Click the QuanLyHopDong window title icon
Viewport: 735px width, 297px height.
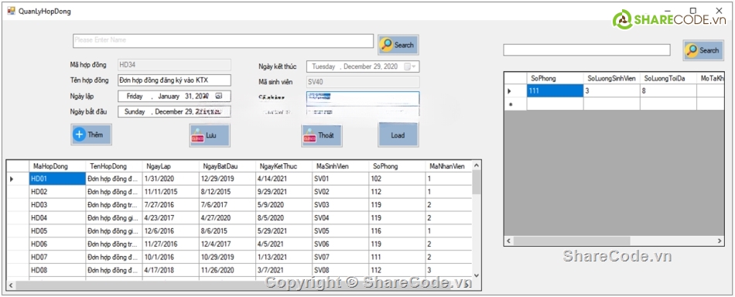(x=11, y=11)
